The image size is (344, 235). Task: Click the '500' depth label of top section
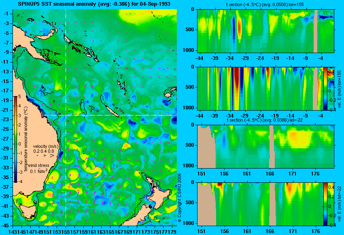point(190,30)
